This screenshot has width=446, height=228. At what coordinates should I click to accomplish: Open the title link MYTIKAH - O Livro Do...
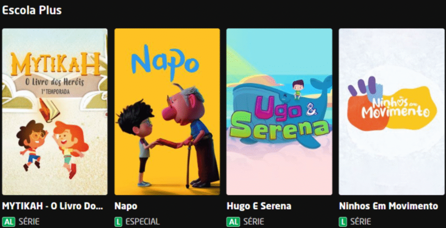[x=53, y=206]
